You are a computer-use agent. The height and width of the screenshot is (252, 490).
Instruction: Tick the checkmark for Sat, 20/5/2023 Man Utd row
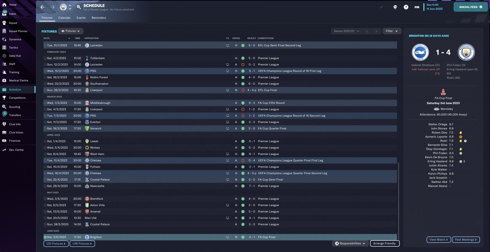(x=45, y=218)
